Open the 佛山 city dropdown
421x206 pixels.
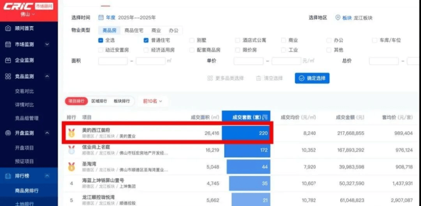tap(28, 14)
